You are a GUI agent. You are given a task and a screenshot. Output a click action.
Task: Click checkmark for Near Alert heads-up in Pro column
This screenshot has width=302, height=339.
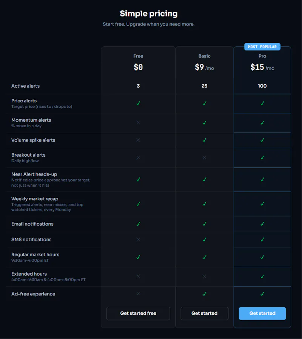click(262, 179)
